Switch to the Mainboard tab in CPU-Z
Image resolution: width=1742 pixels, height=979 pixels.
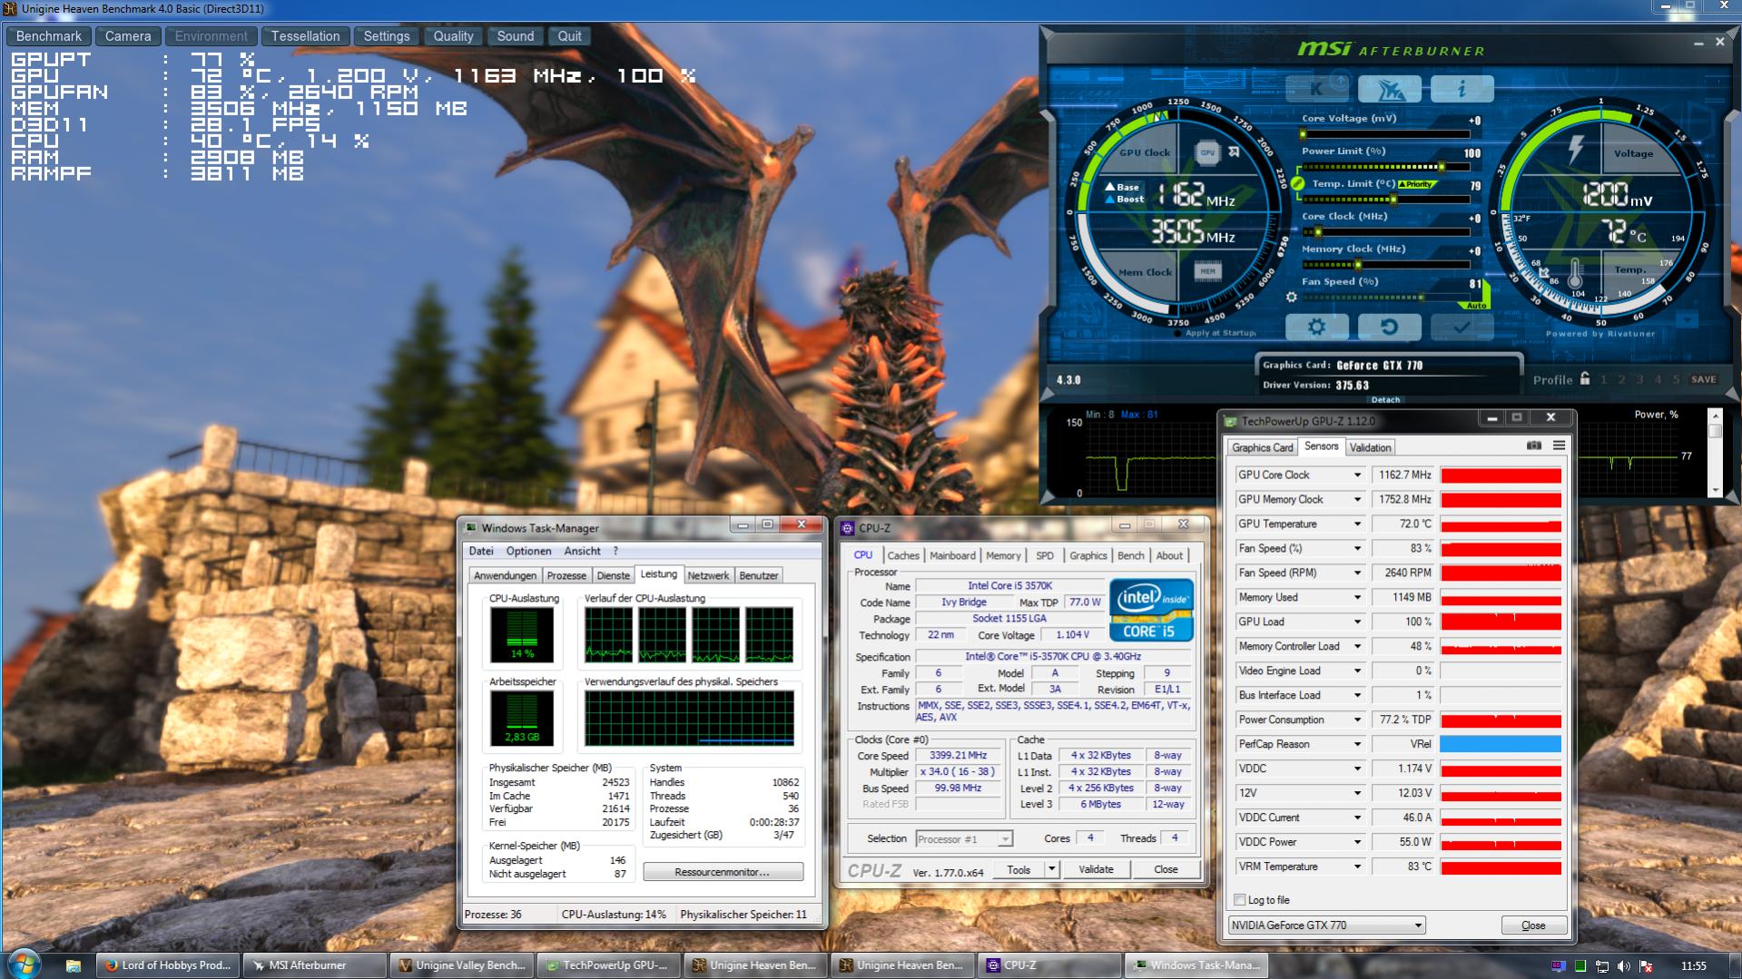[952, 555]
